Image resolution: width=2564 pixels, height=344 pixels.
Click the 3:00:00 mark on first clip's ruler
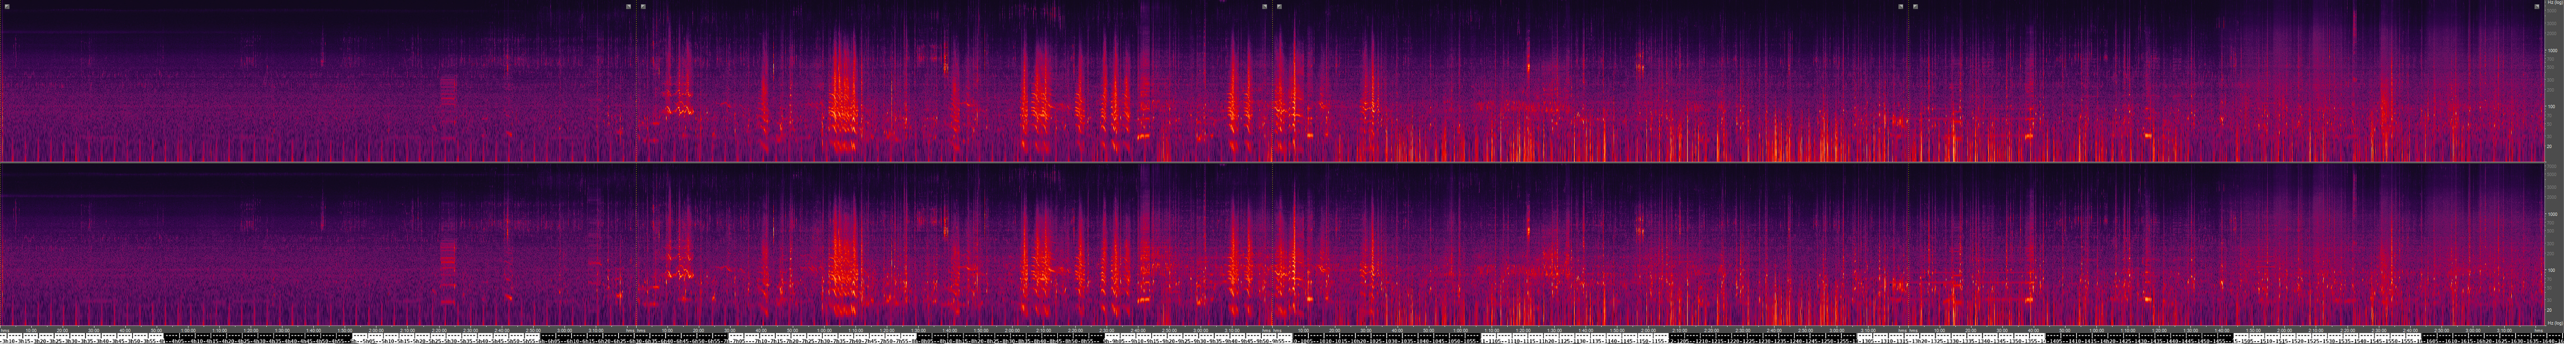(564, 330)
